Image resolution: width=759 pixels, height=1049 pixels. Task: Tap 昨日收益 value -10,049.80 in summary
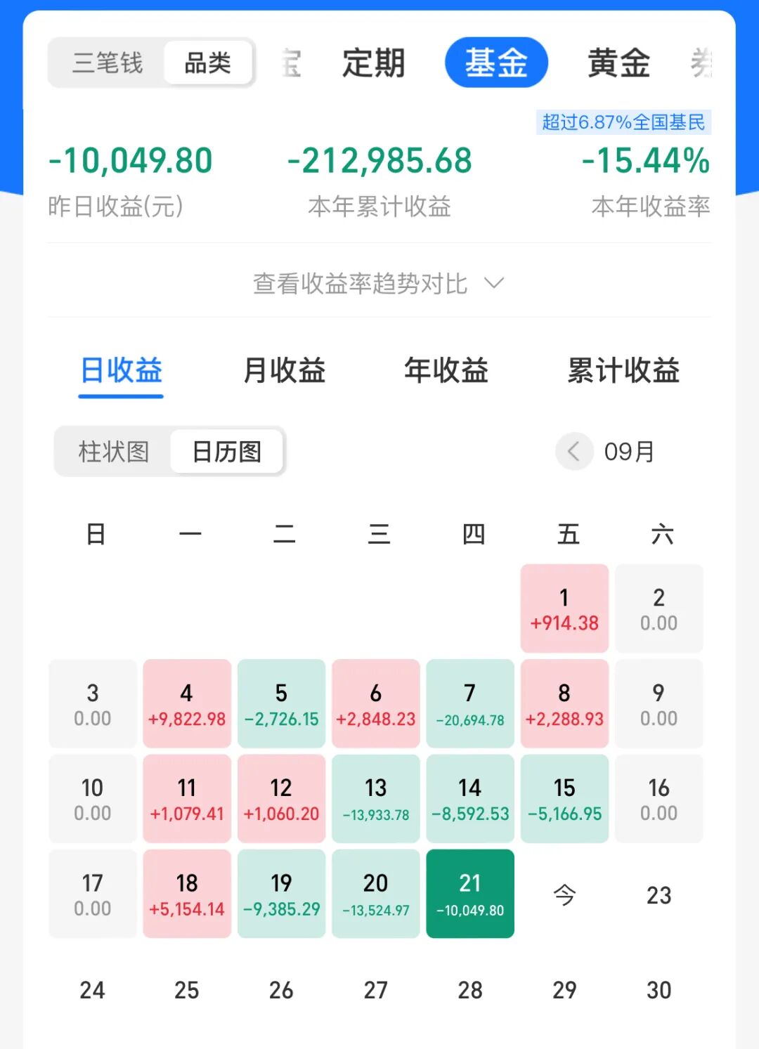(131, 160)
